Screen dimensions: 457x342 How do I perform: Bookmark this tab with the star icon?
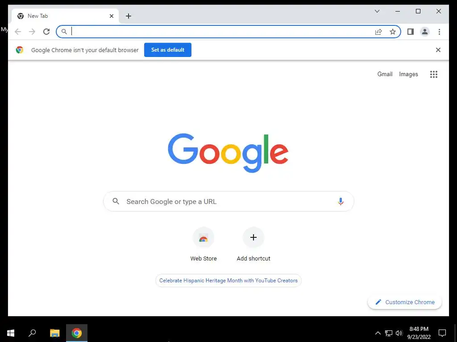click(393, 32)
